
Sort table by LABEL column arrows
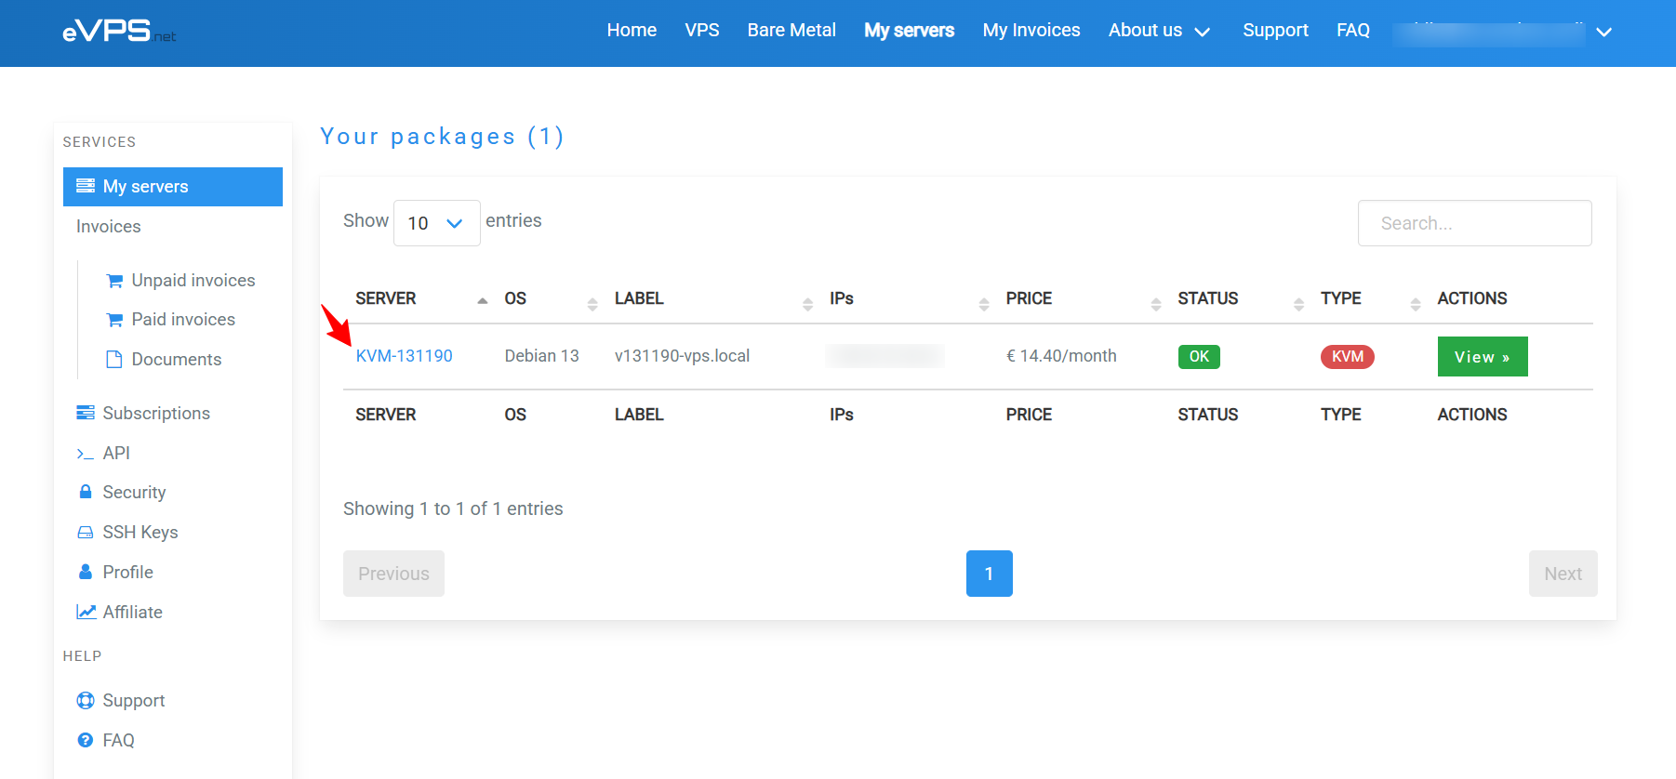click(x=807, y=304)
